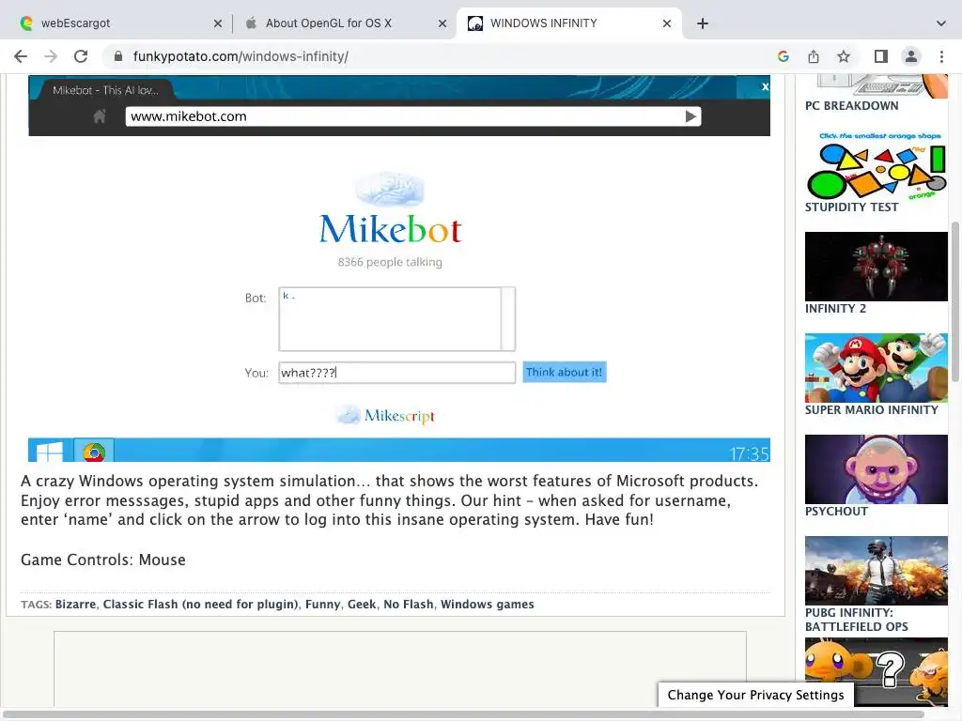This screenshot has width=962, height=721.
Task: Click the page horizontal scrollbar
Action: coord(464,714)
